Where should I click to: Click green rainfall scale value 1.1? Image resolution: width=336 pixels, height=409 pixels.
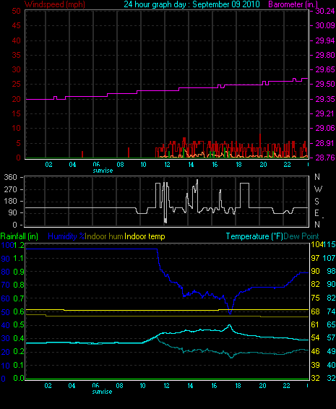pyautogui.click(x=19, y=259)
